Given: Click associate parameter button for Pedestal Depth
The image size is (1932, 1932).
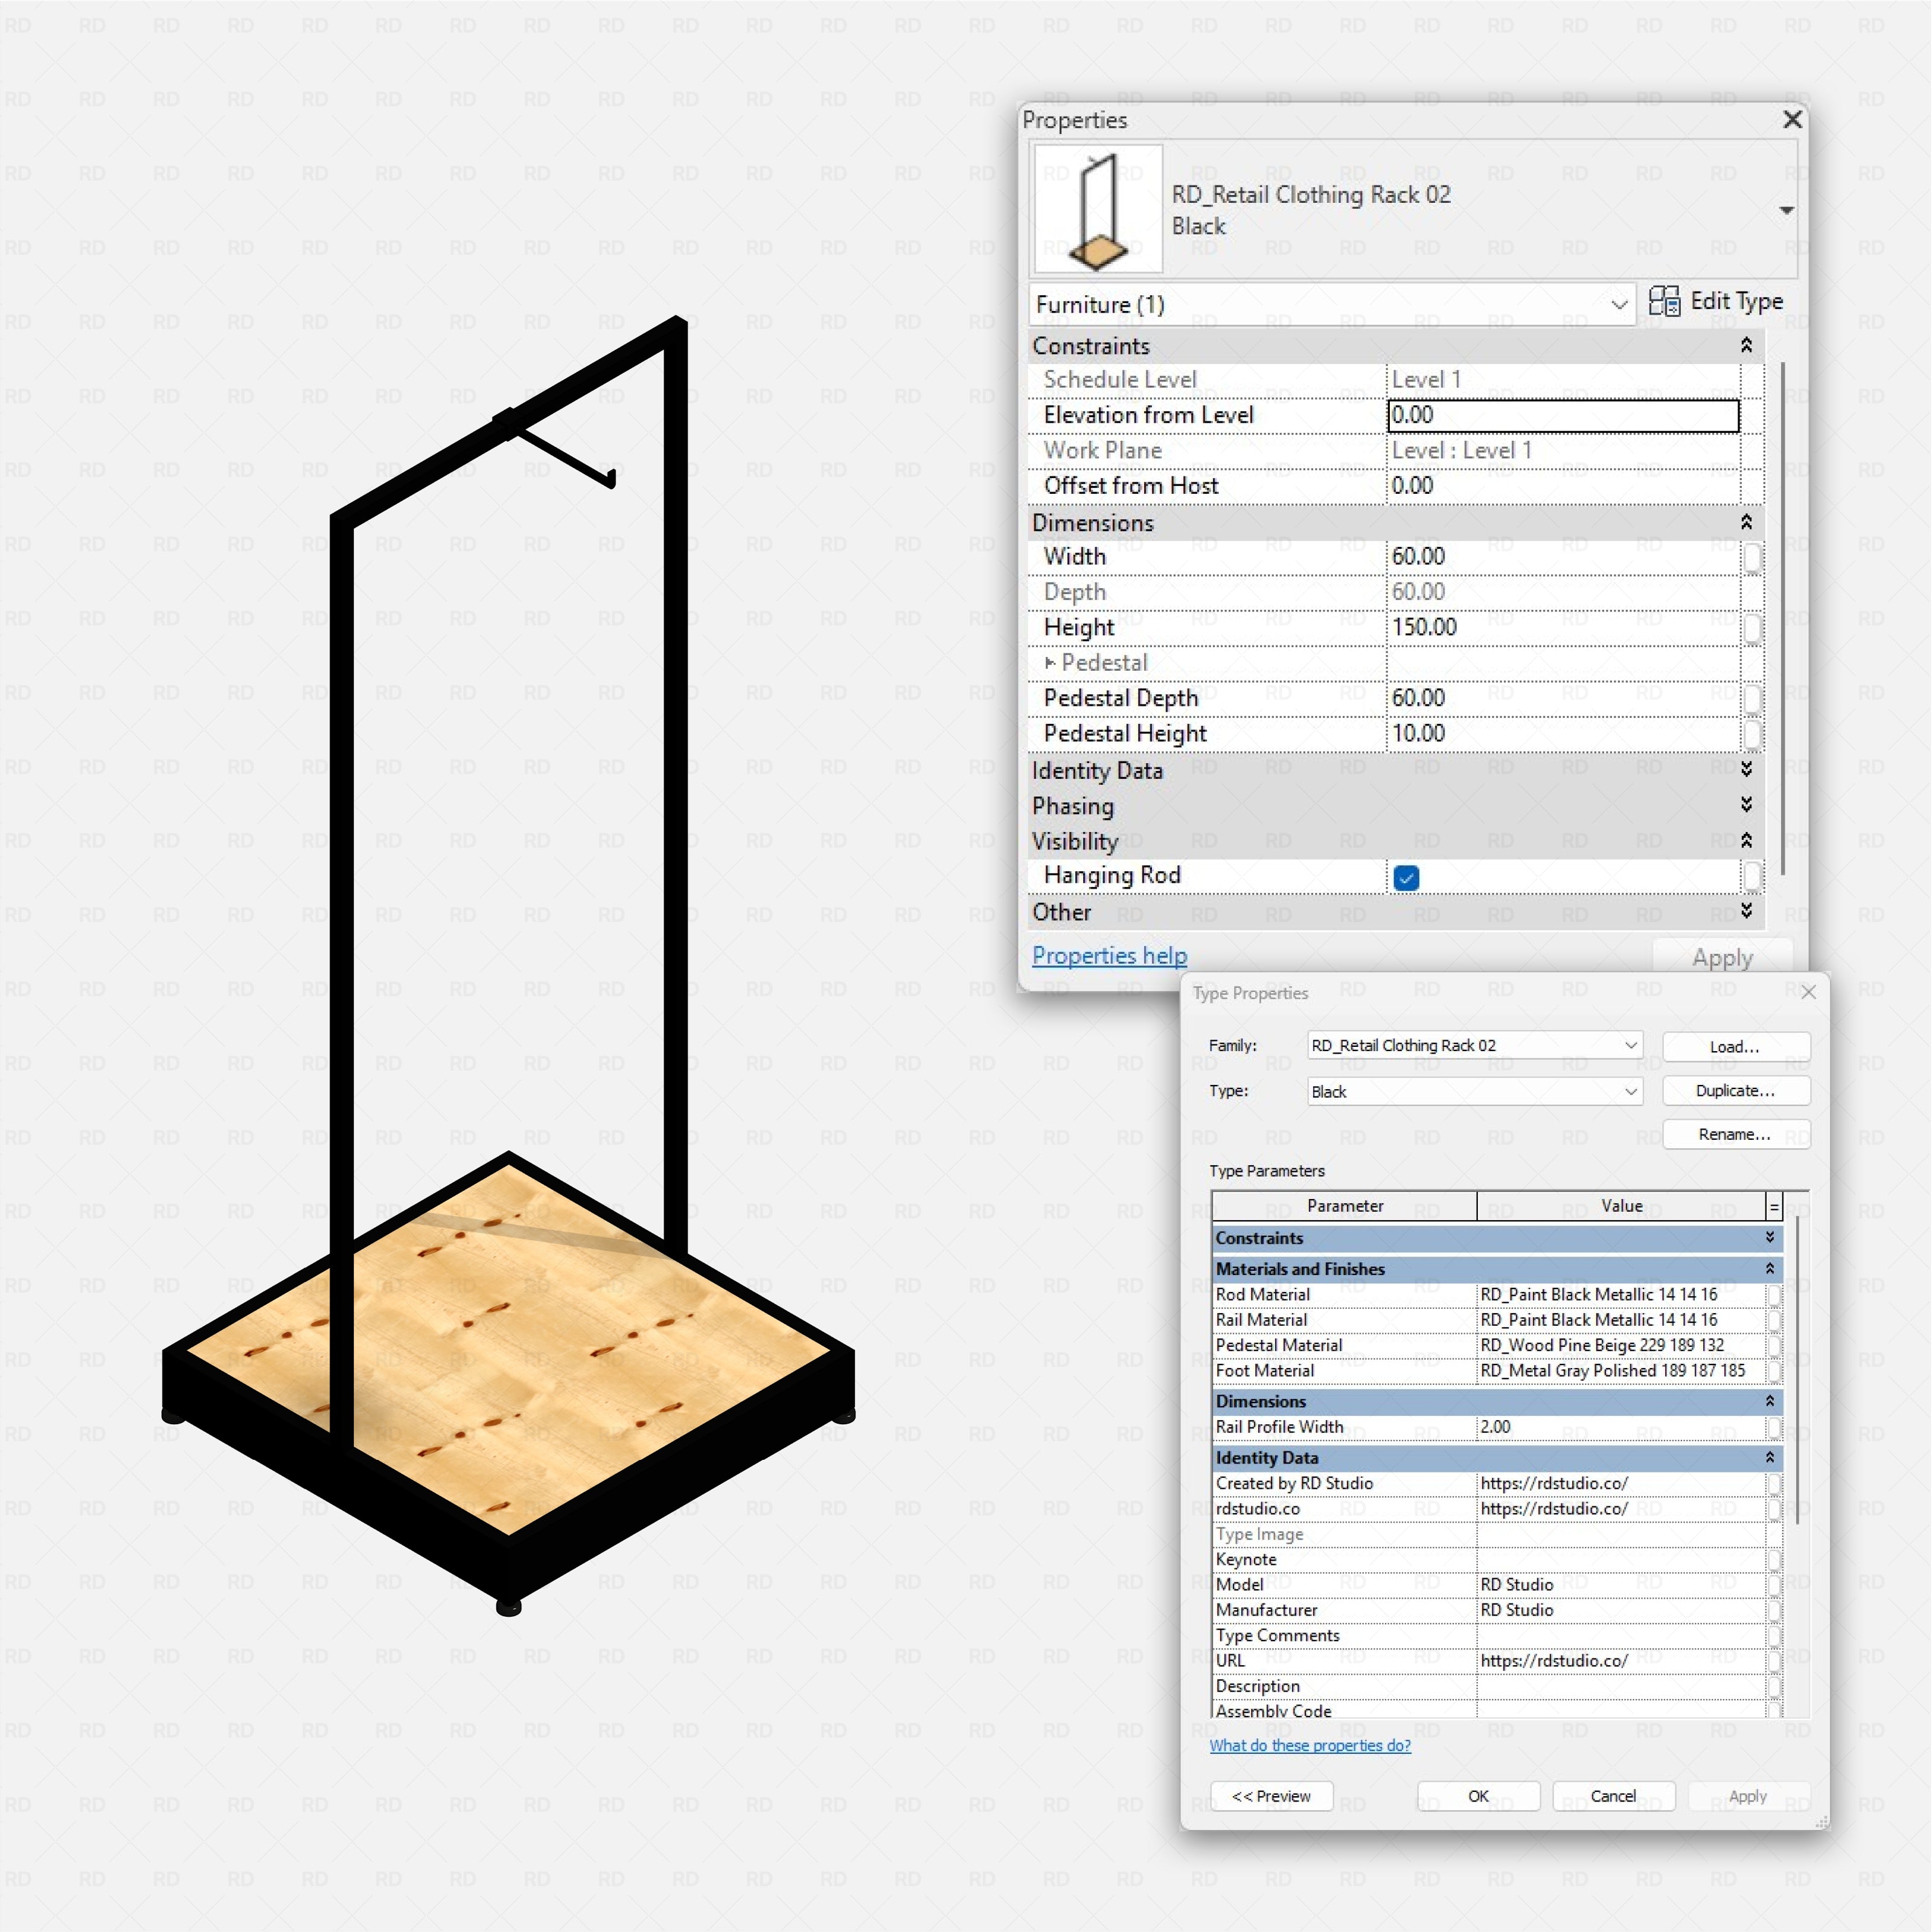Looking at the screenshot, I should tap(1752, 699).
